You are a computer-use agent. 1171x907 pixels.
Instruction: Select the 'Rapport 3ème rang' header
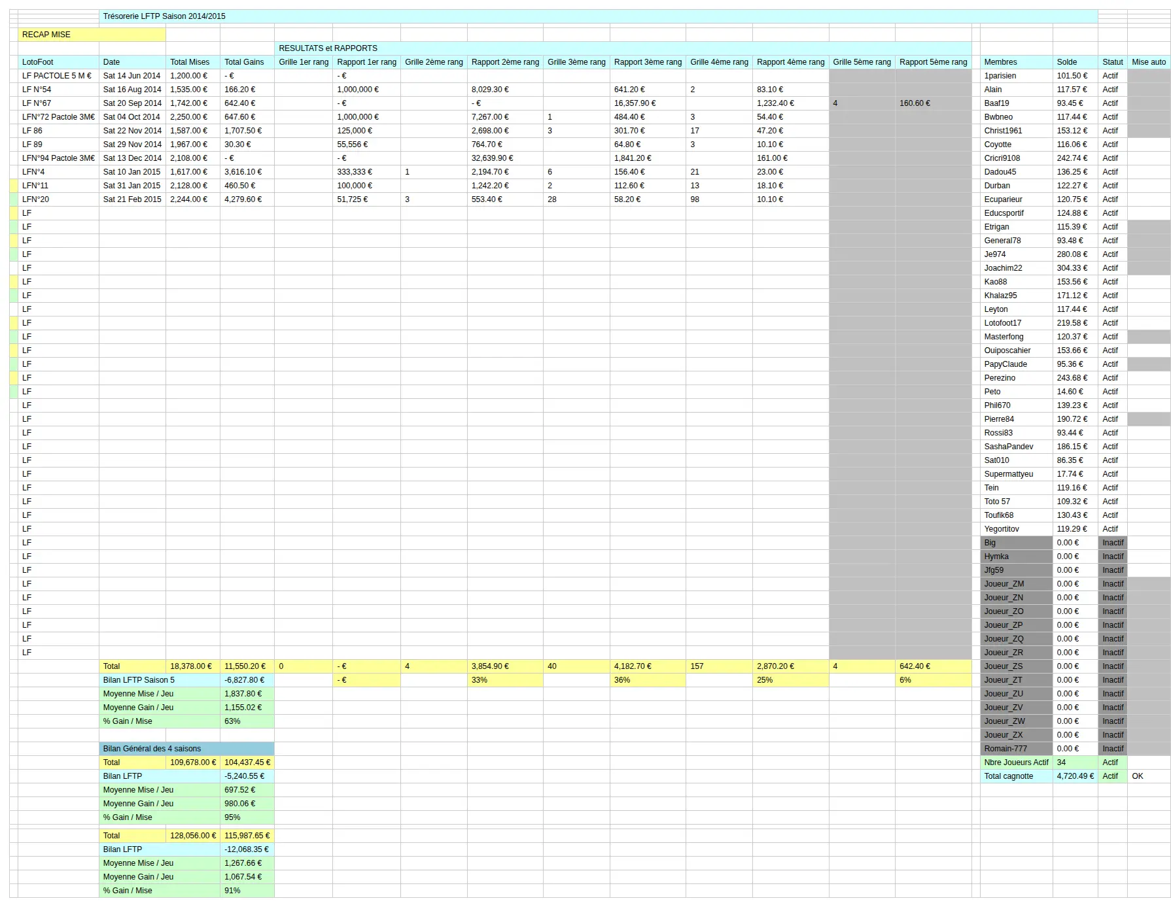point(648,62)
